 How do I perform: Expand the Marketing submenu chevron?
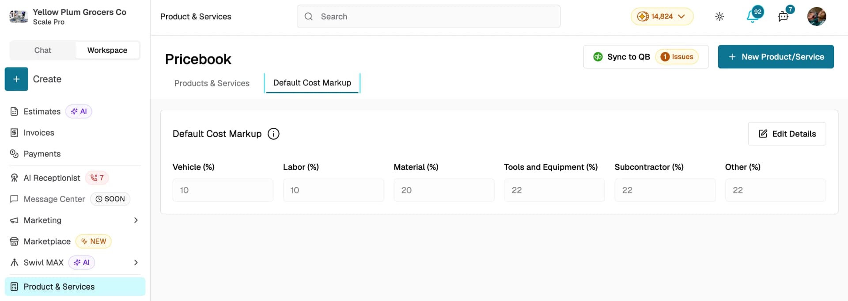tap(136, 220)
